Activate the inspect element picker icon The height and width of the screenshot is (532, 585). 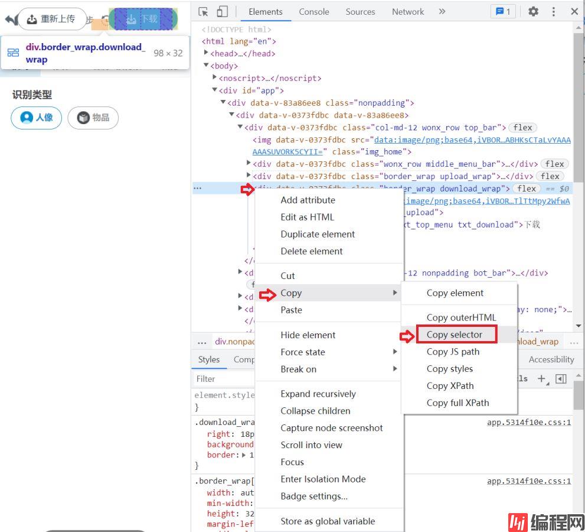point(204,12)
